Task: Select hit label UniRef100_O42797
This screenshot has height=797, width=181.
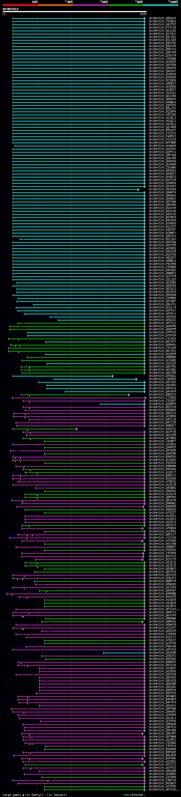Action: [162, 24]
